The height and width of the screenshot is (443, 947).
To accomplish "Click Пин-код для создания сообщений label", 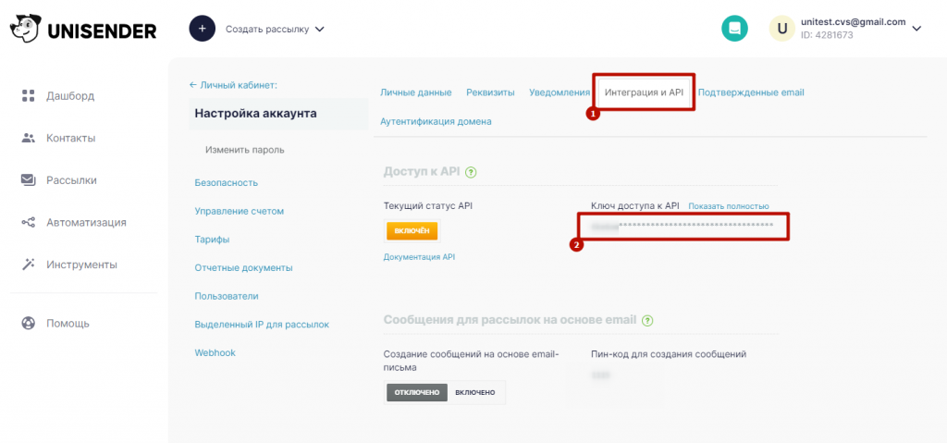I will click(670, 354).
